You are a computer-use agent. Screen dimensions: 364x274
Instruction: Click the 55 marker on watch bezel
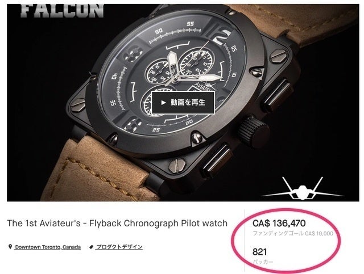[x=190, y=24]
